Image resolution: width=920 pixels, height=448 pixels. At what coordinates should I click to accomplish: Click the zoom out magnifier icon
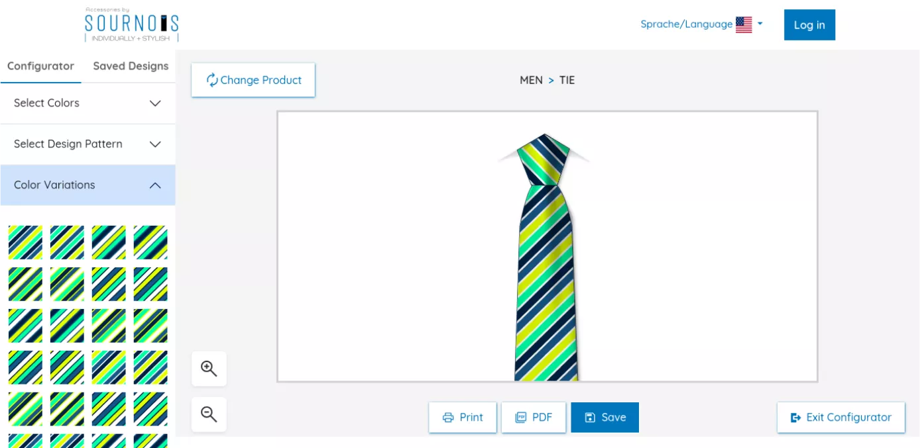209,414
